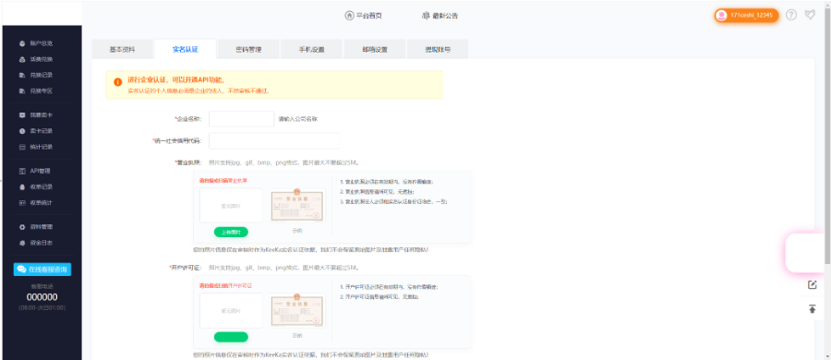Click the handshake icon at top right
The width and height of the screenshot is (831, 360).
pos(809,16)
